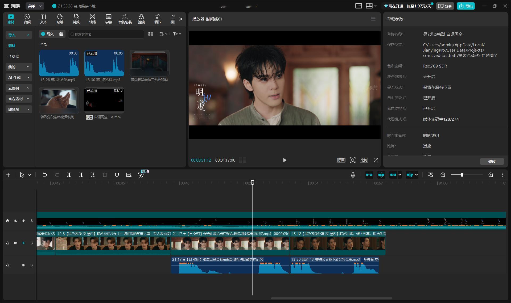This screenshot has width=511, height=303.
Task: Open the 比例 aspect ratio icon
Action: point(364,160)
